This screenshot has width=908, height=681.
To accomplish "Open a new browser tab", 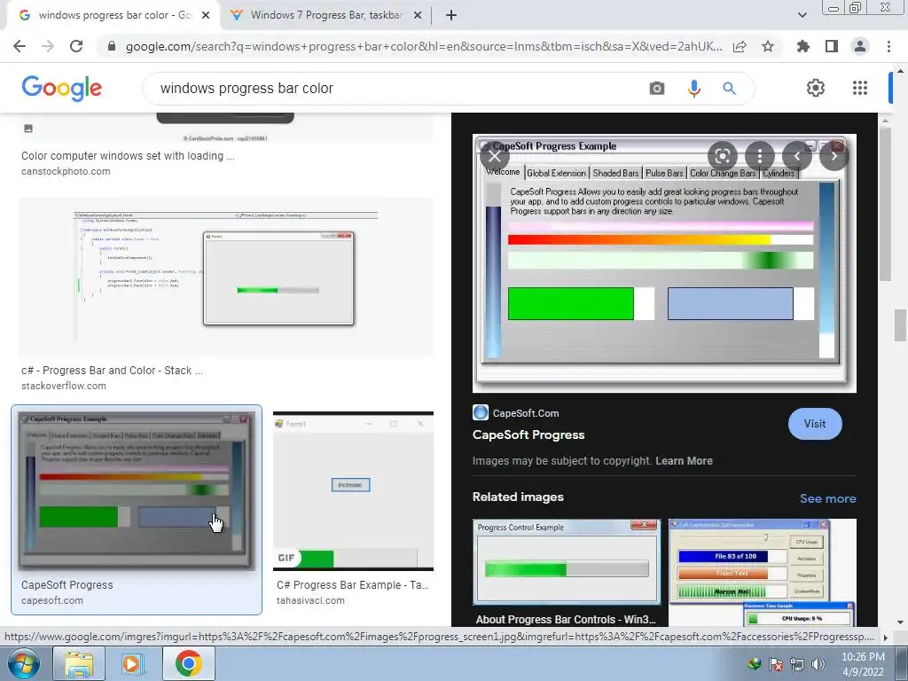I will (x=451, y=15).
